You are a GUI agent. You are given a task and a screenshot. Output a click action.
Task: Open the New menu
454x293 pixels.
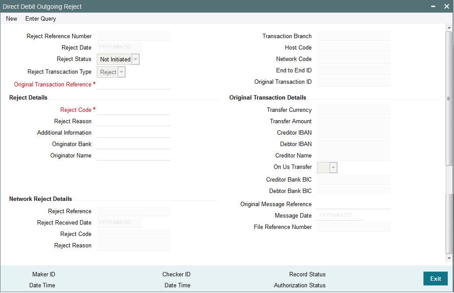(x=11, y=19)
